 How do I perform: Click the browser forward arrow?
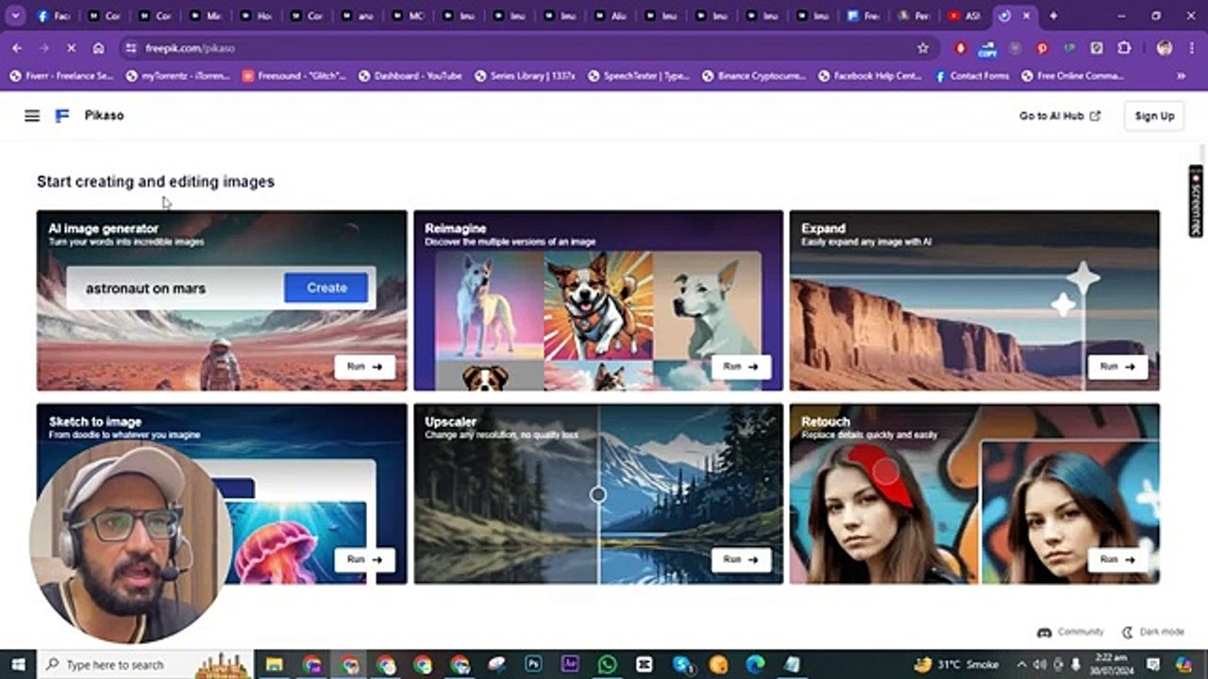coord(44,48)
